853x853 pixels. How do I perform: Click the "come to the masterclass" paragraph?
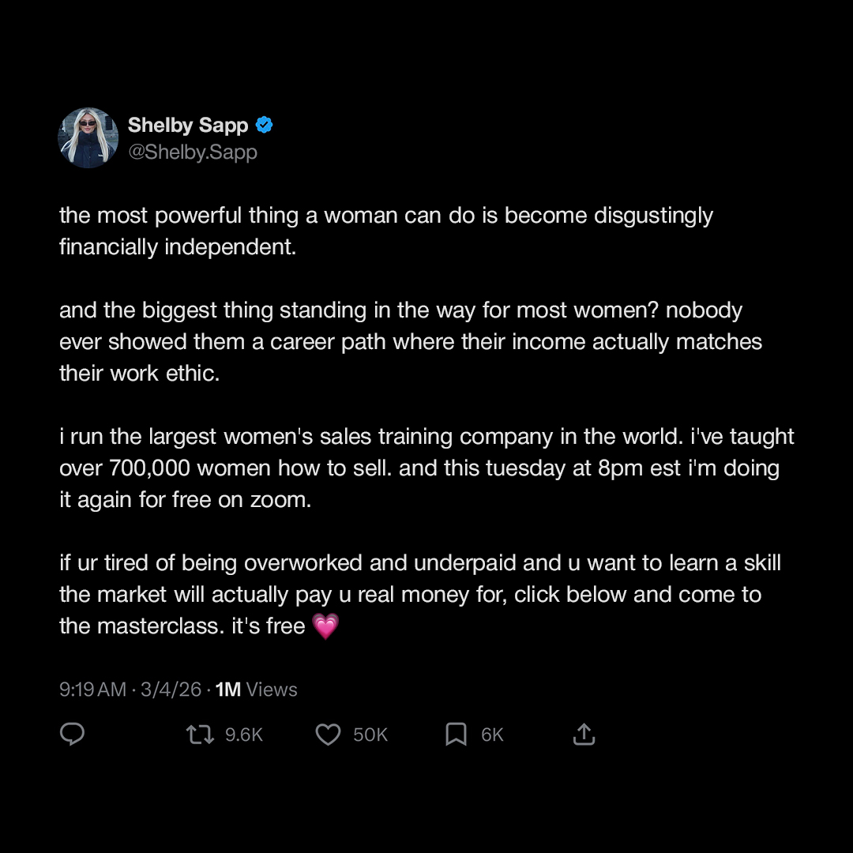click(x=420, y=595)
